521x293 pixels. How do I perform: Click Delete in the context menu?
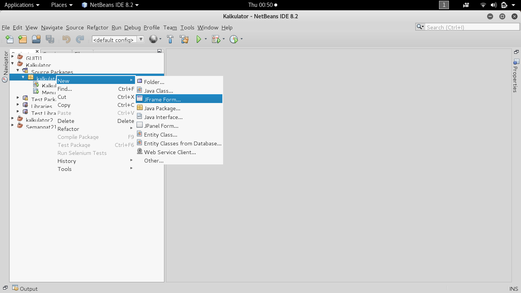[96, 121]
